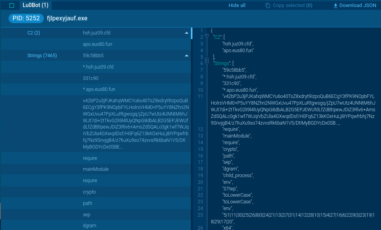Collapse the Strings (7465) section chevron
This screenshot has height=230, width=381.
click(187, 55)
